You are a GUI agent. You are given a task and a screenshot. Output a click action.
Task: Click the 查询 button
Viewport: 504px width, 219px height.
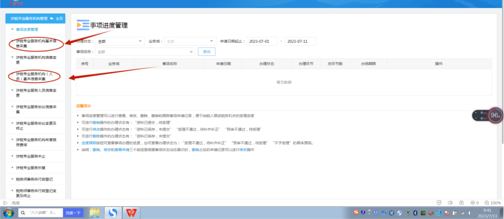point(206,52)
